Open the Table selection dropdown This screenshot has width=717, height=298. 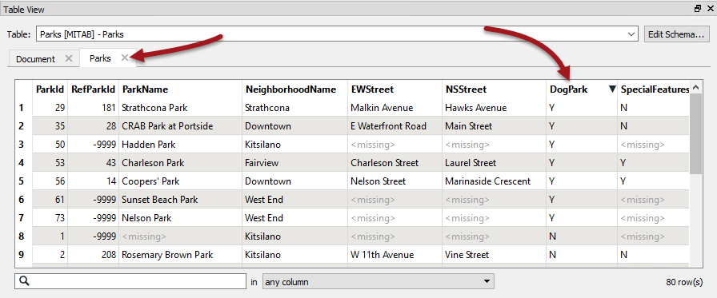(x=632, y=34)
